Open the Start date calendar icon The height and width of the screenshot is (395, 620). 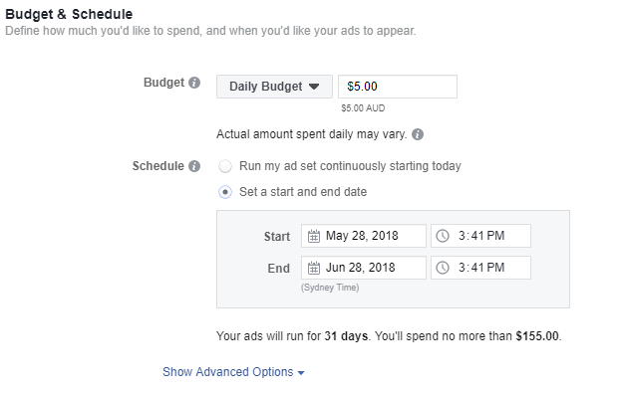click(x=314, y=236)
